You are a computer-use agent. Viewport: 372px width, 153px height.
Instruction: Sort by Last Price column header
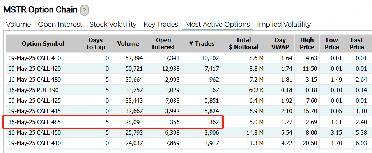click(x=356, y=43)
